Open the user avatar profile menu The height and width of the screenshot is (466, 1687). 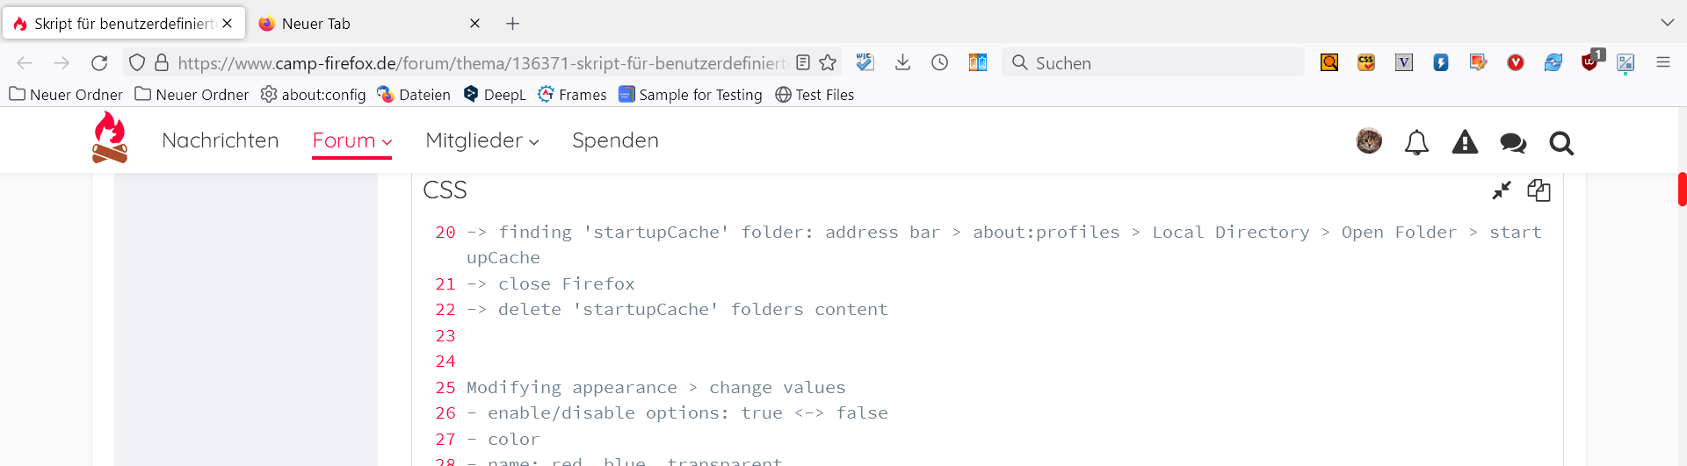[x=1369, y=141]
